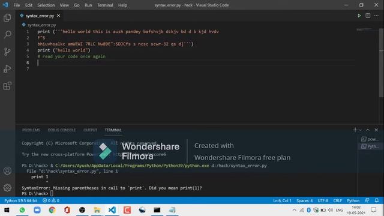Open feedback icon in status bar
Image resolution: width=384 pixels, height=216 pixels.
(x=367, y=200)
